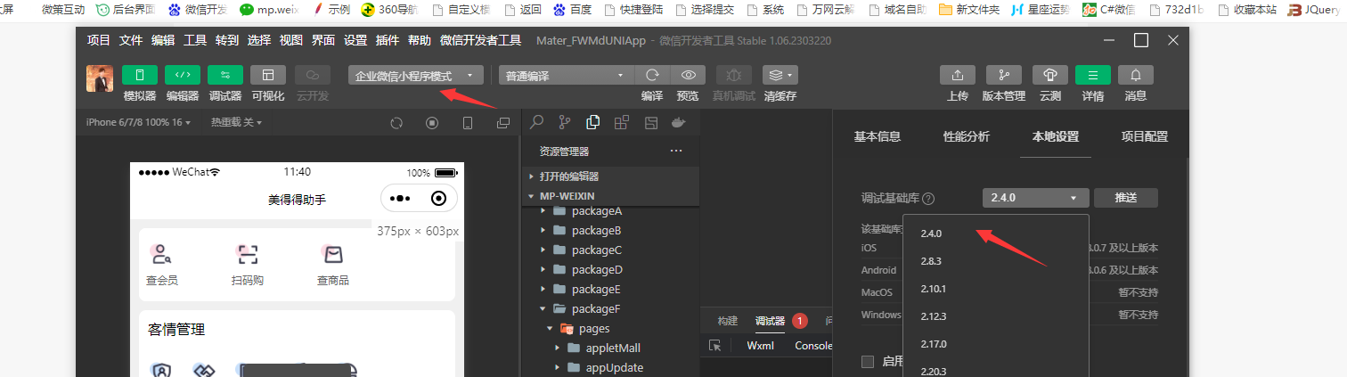Switch to the Wxml debugger tab
Image resolution: width=1347 pixels, height=377 pixels.
pos(761,346)
